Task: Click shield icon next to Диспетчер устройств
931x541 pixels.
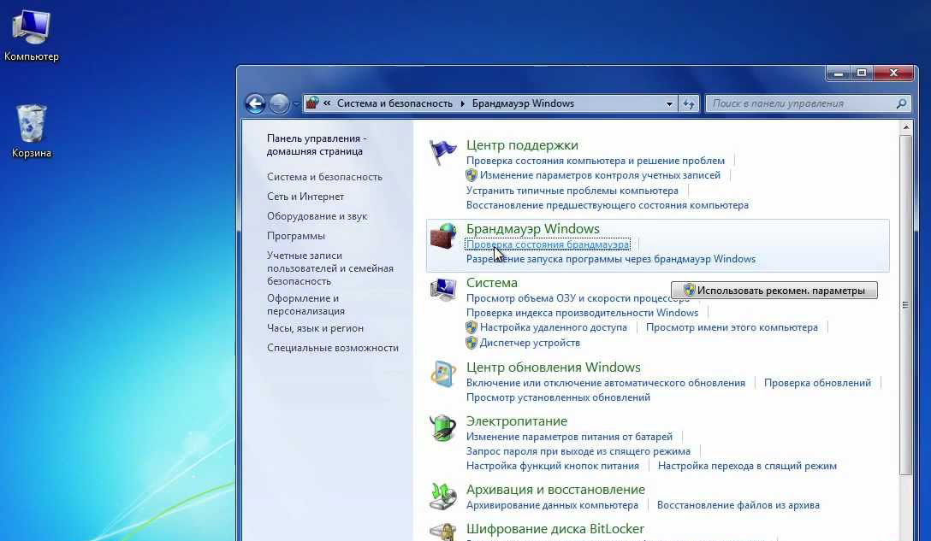Action: (471, 343)
